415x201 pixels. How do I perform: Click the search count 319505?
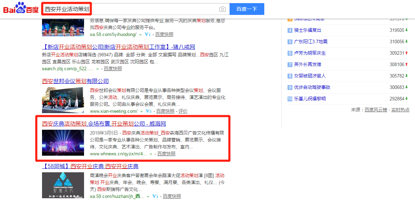(x=397, y=30)
